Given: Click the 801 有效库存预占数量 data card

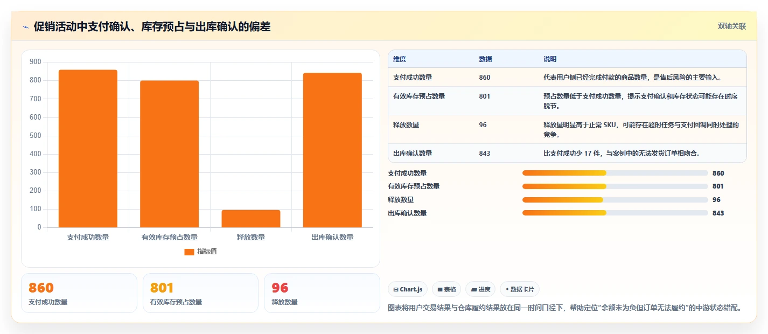Looking at the screenshot, I should [x=200, y=293].
